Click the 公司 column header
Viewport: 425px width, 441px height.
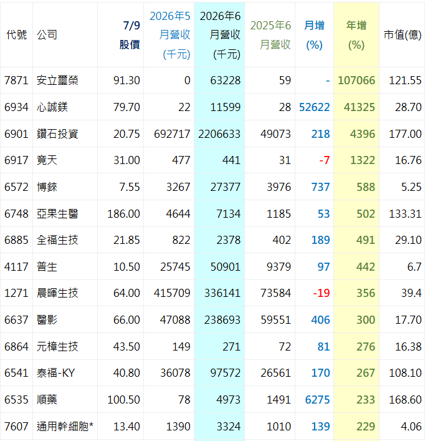point(47,35)
